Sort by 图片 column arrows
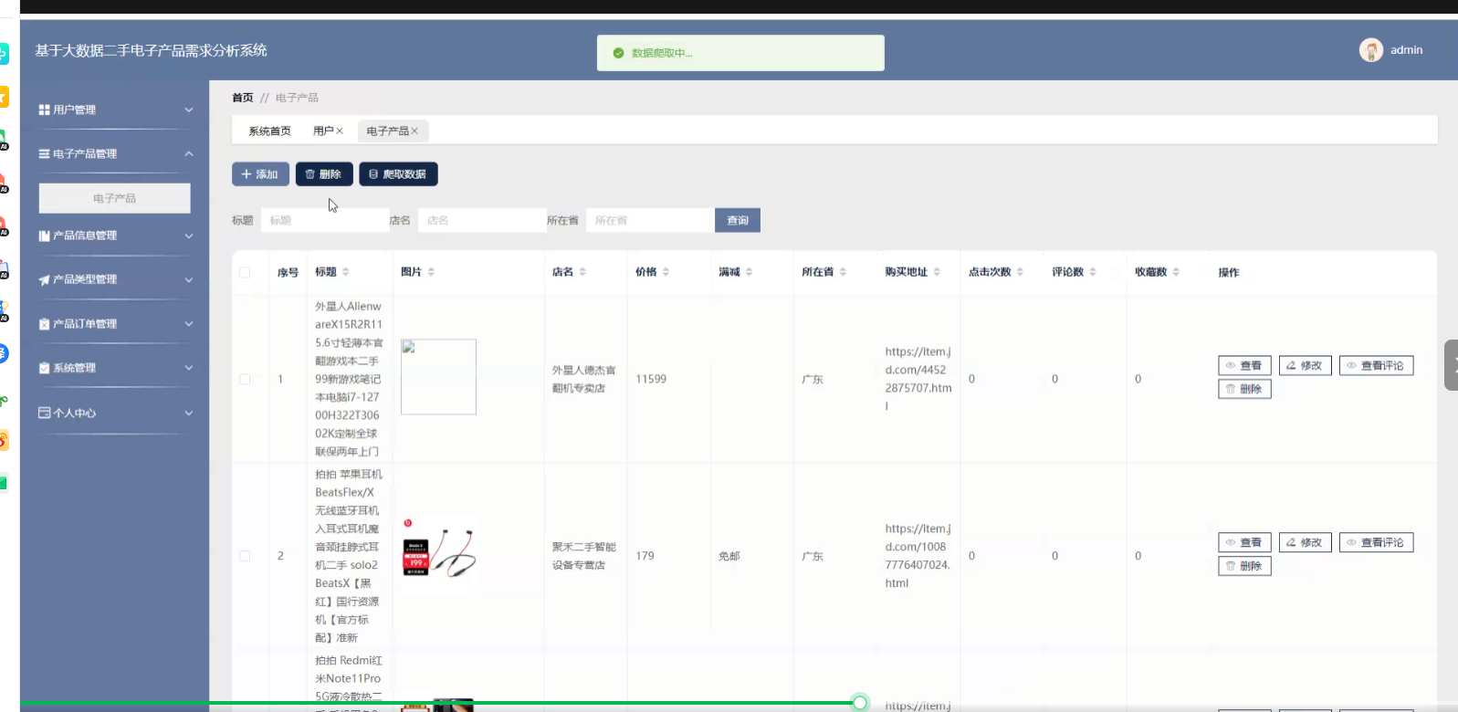The image size is (1458, 712). 431,272
